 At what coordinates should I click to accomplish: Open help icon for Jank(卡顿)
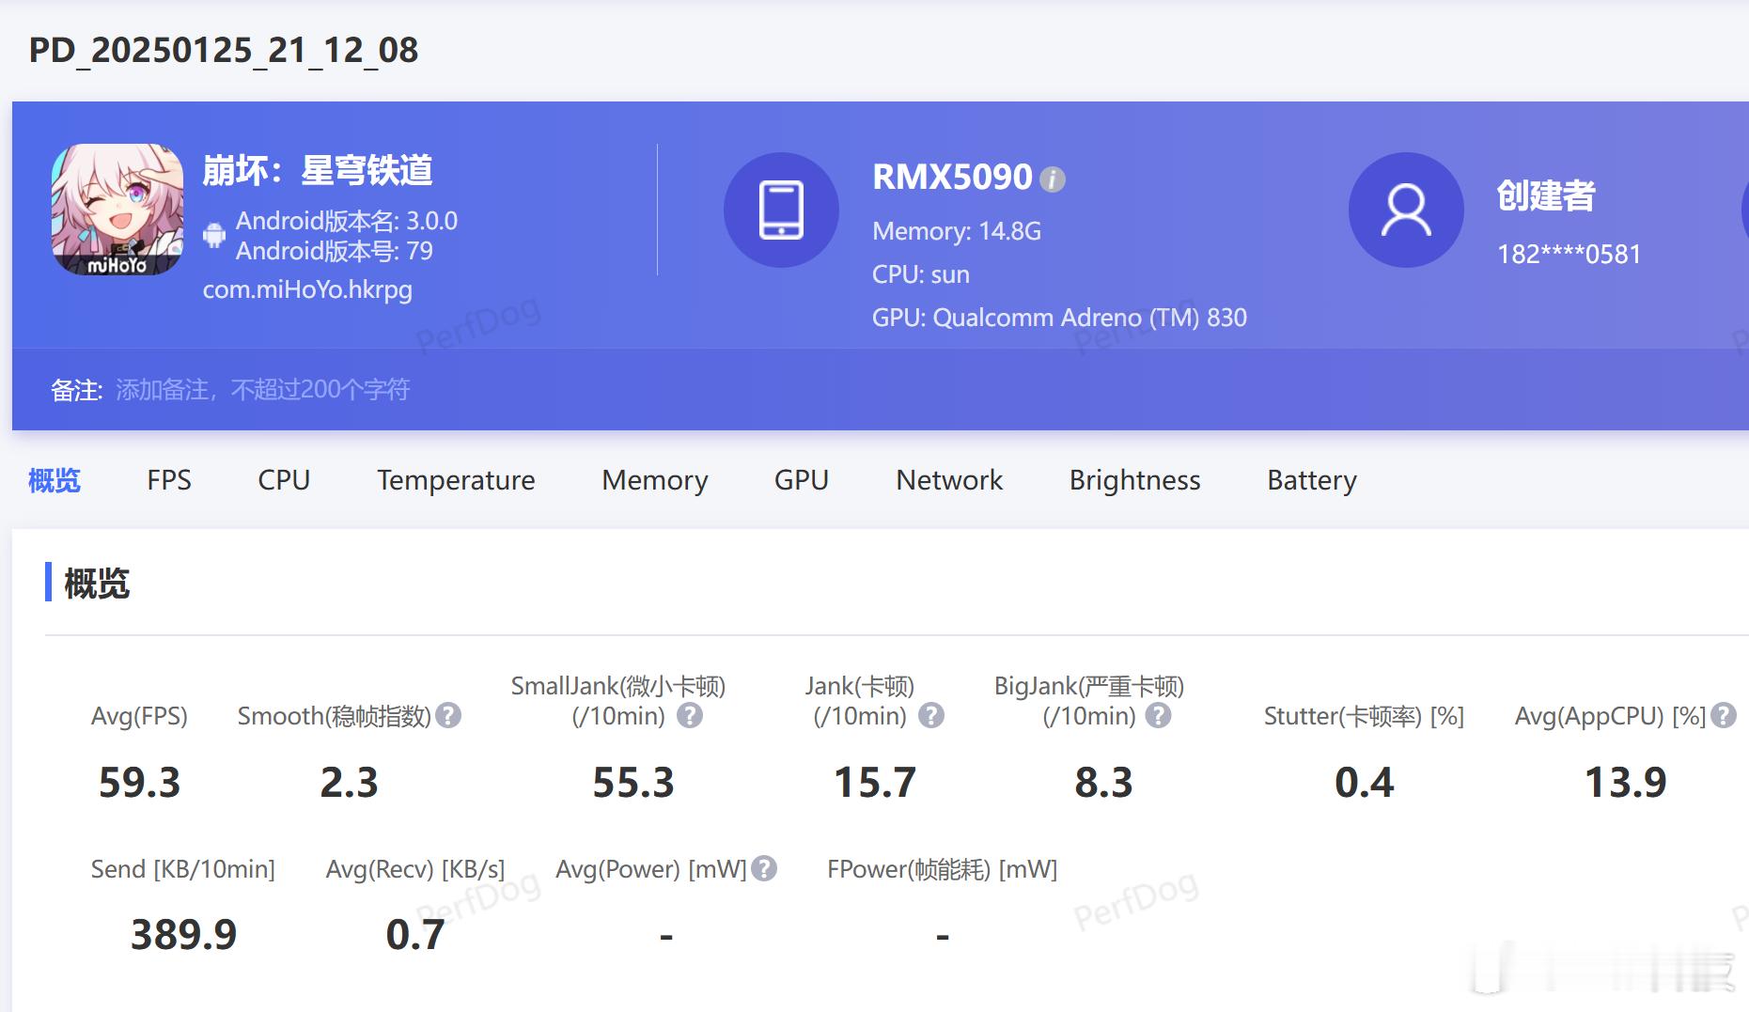931,716
